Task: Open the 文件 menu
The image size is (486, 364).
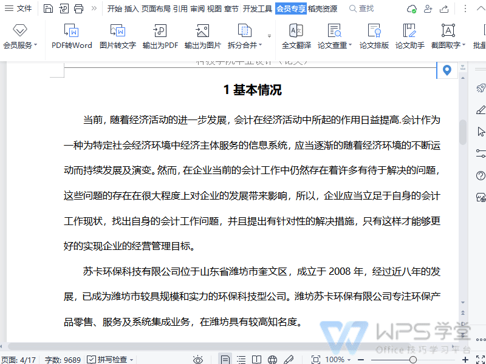Action: click(19, 8)
